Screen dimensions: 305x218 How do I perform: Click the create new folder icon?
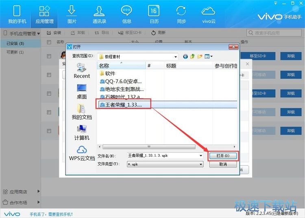point(200,57)
